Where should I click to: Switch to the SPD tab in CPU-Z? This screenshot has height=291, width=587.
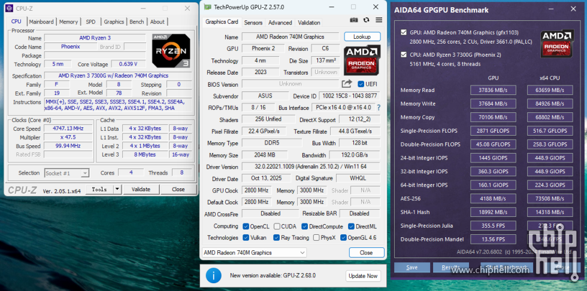tap(90, 22)
